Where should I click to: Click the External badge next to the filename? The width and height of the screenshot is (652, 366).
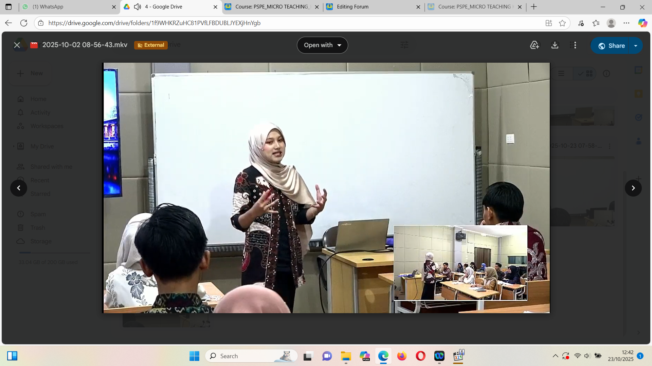pyautogui.click(x=151, y=45)
